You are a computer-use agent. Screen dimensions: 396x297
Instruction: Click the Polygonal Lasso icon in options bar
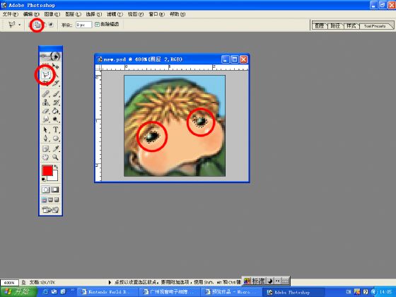point(11,25)
